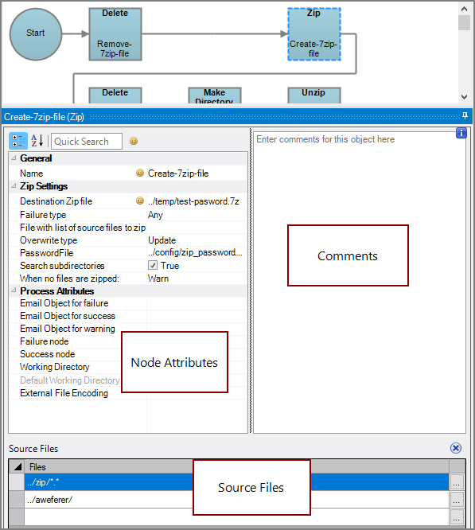Select External File Encoding property
Screen dimensions: 475x530
pyautogui.click(x=64, y=393)
